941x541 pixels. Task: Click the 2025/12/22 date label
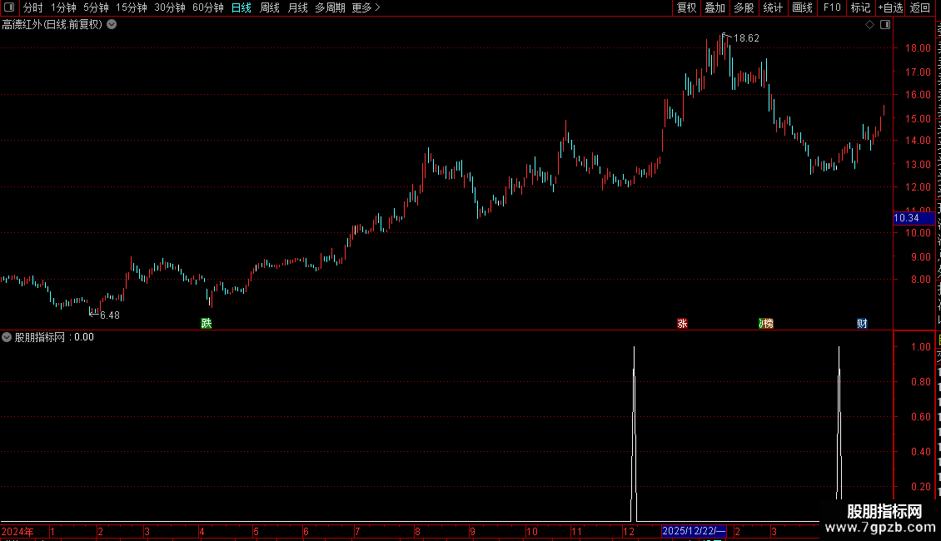tap(695, 531)
